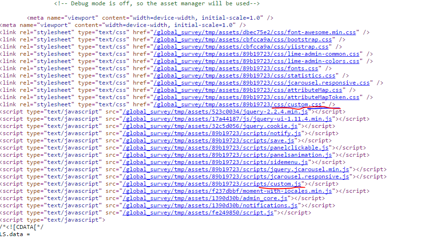Screen dimensions: 425x239
Task: Open the lime-admin-colors.css link
Action: [x=256, y=61]
